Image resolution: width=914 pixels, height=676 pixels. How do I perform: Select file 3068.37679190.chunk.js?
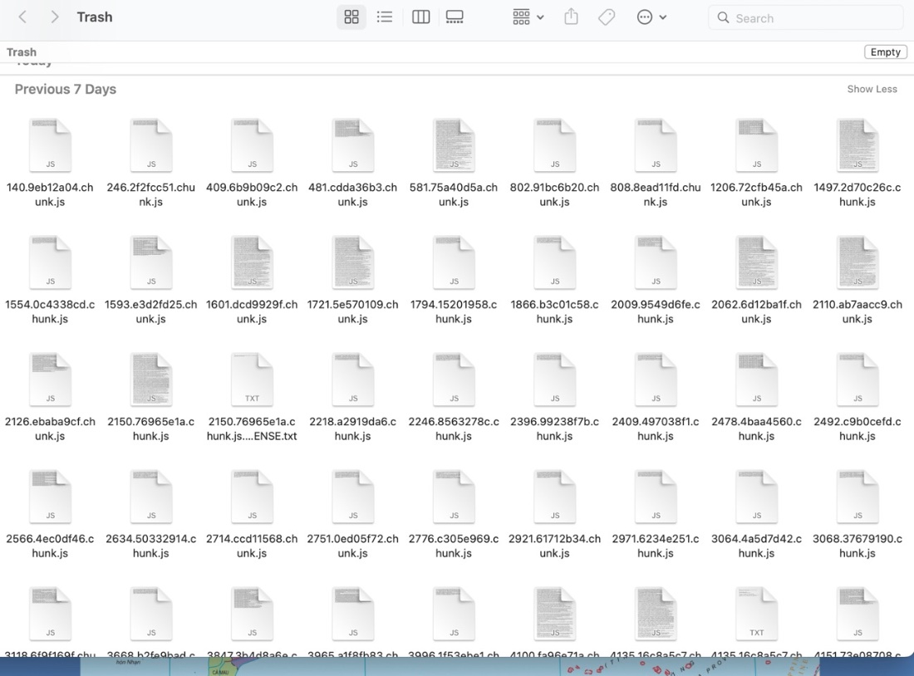click(857, 497)
